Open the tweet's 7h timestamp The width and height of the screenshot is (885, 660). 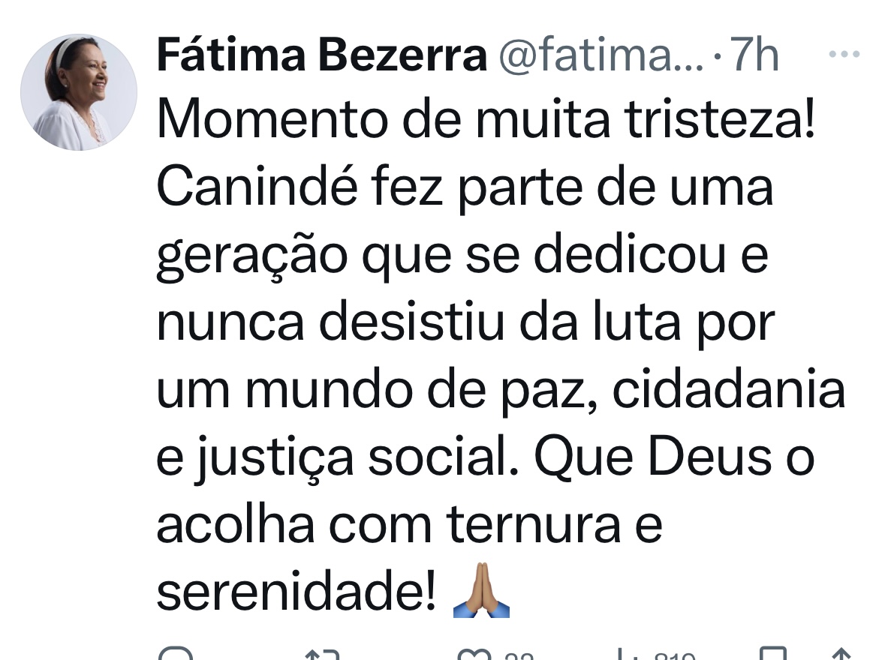click(755, 55)
